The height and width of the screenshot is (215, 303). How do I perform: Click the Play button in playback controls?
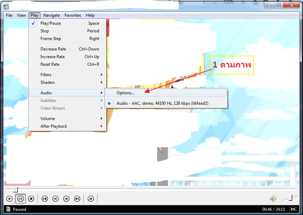pyautogui.click(x=9, y=199)
